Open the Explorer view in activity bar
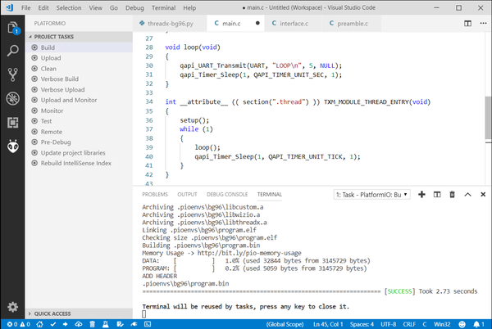492x329 pixels. pos(13,28)
